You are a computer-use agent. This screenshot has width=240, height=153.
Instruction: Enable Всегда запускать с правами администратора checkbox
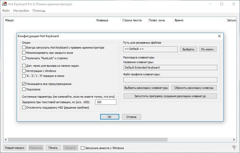[x=24, y=48]
